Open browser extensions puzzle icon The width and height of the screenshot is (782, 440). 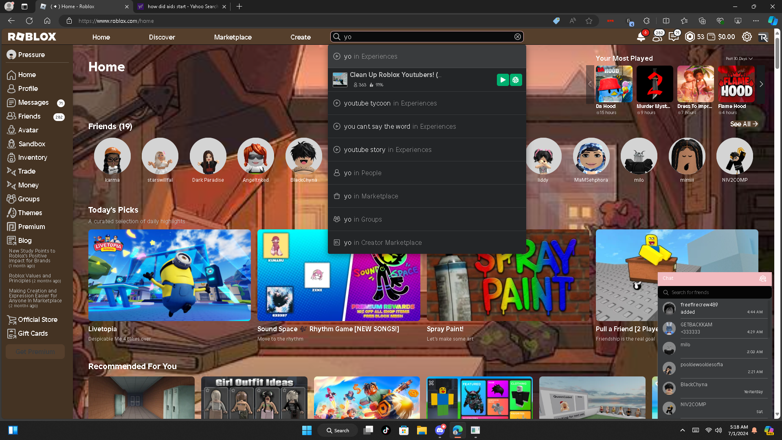646,21
